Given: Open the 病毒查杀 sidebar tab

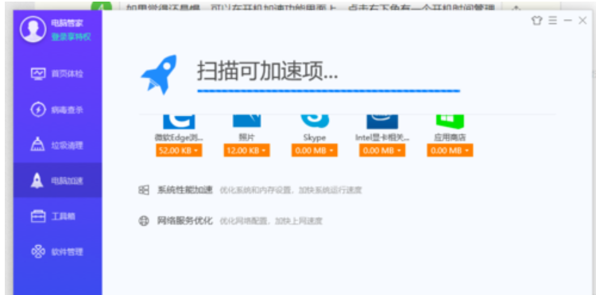Looking at the screenshot, I should pos(57,111).
